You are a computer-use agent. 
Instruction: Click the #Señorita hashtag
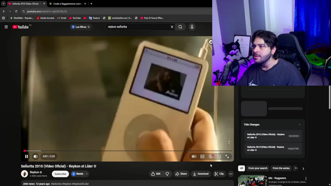coord(56,184)
